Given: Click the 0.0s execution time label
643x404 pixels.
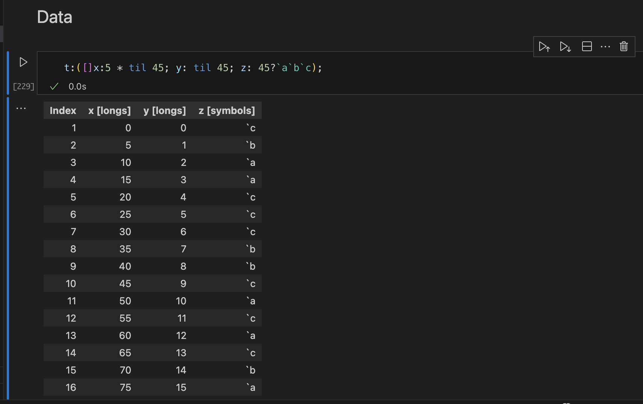Looking at the screenshot, I should pos(77,86).
